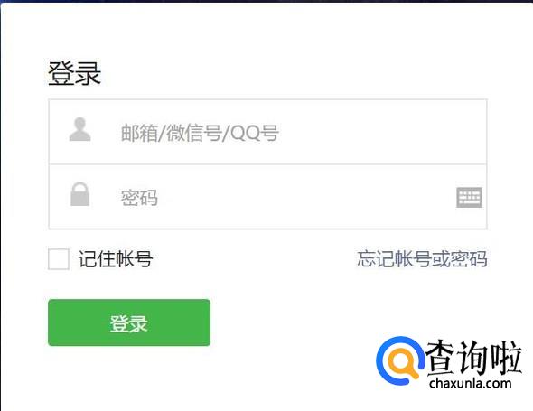Viewport: 533px width, 411px height.
Task: Click the white 登录 text on green button
Action: coord(128,323)
